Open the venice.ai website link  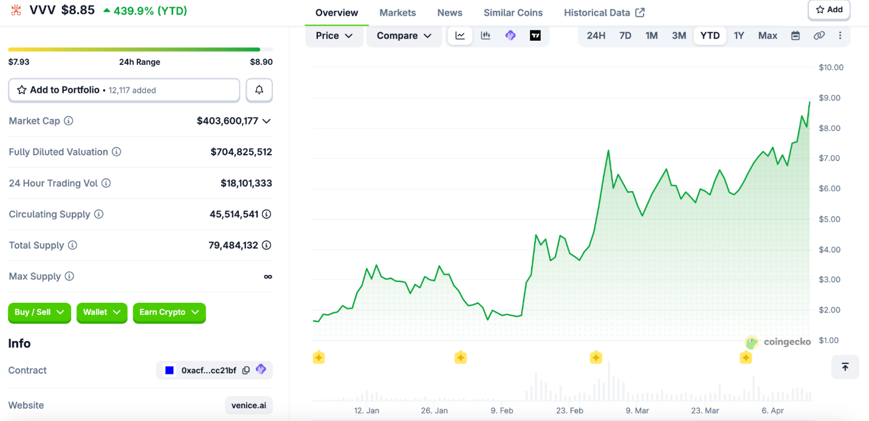point(249,405)
